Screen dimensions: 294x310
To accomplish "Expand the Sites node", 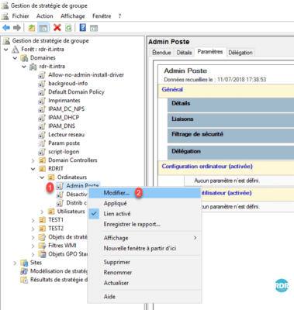I will (x=15, y=263).
